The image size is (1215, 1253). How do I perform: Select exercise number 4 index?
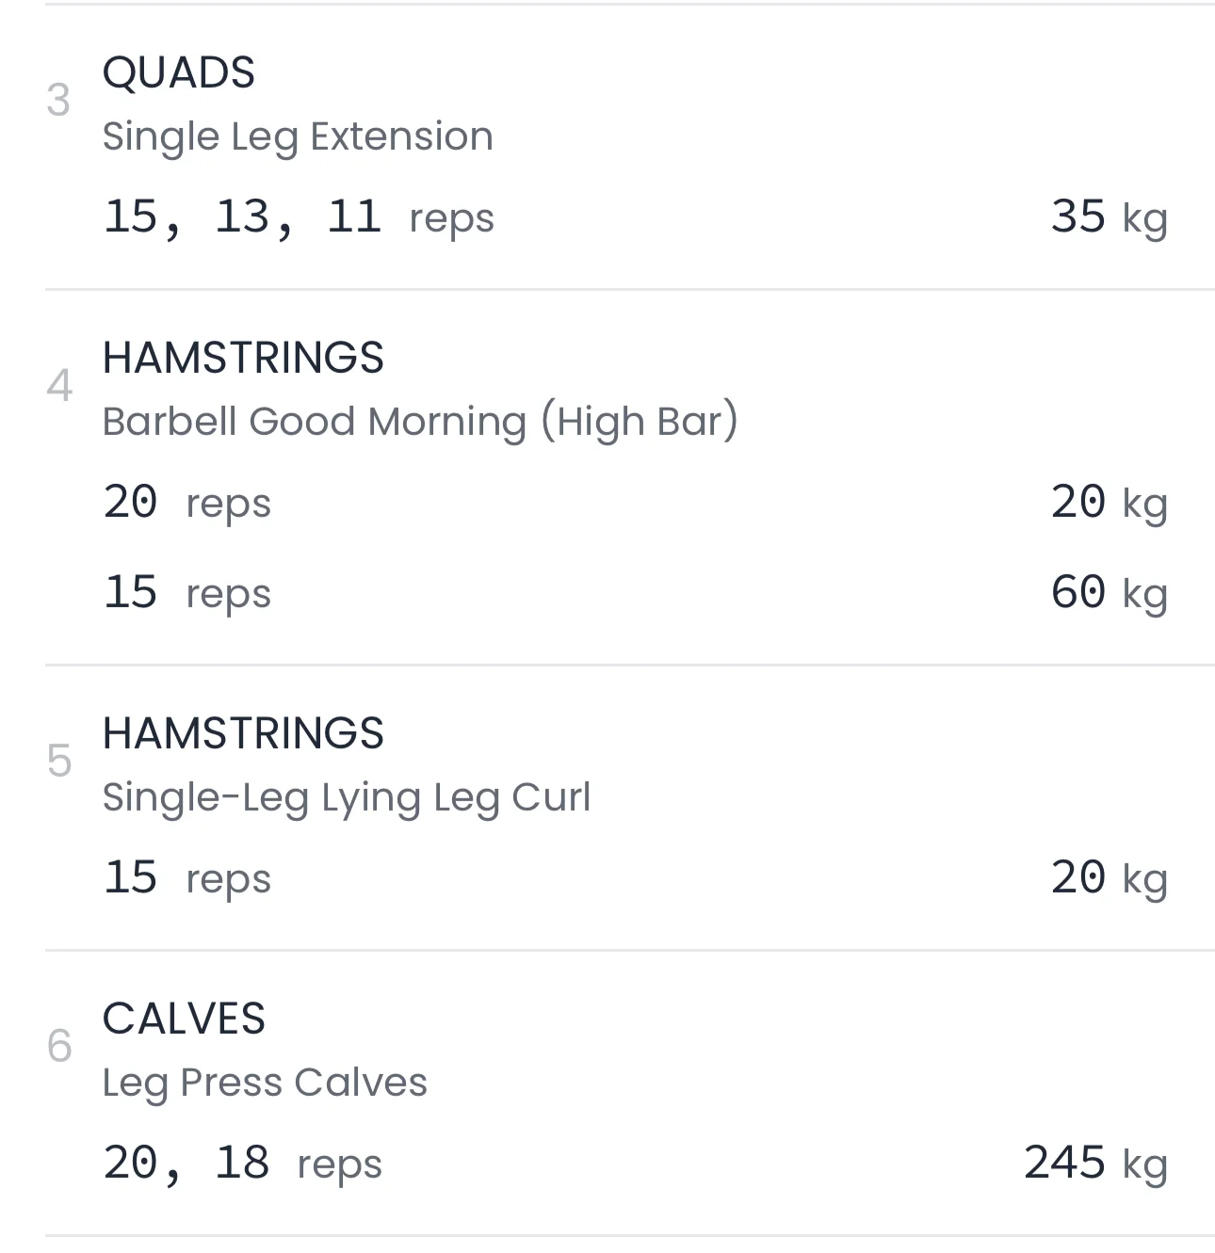click(58, 386)
